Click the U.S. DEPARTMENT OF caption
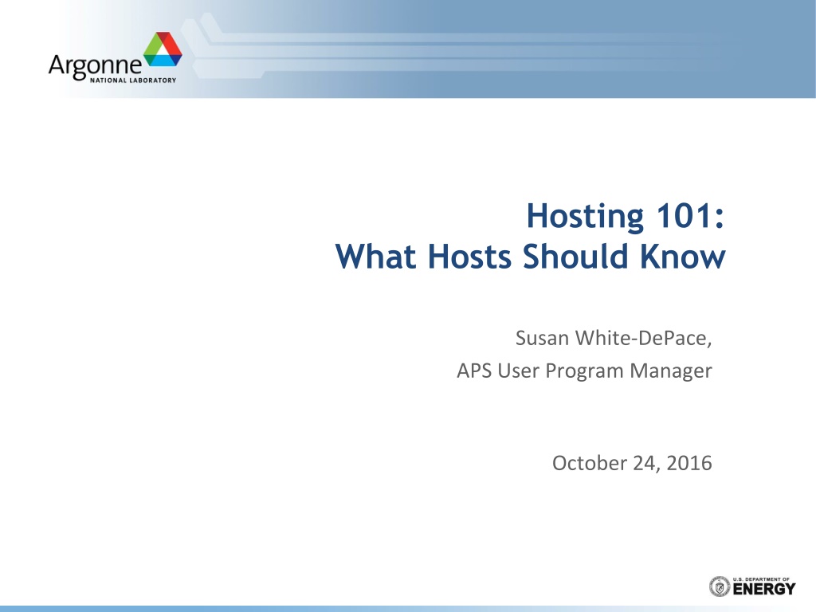The height and width of the screenshot is (612, 816). (x=761, y=579)
